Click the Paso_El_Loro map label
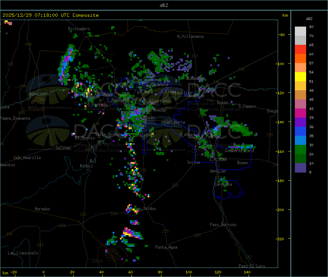 pos(252,266)
